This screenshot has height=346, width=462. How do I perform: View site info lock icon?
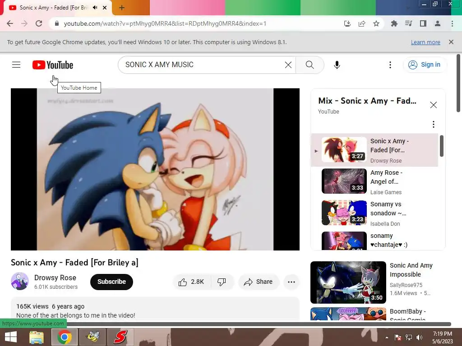(x=56, y=23)
